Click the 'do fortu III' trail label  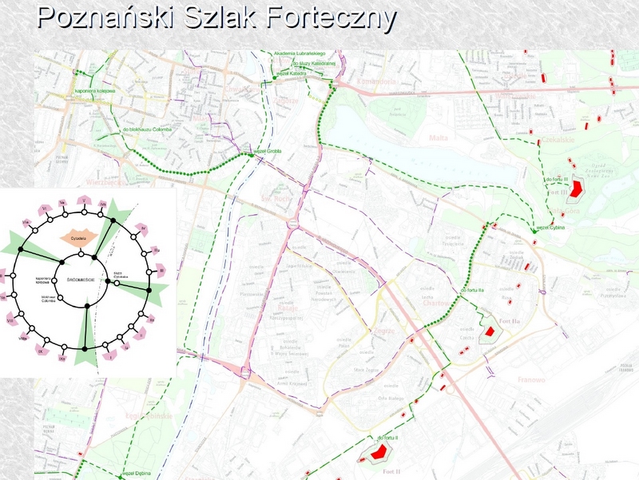click(556, 179)
